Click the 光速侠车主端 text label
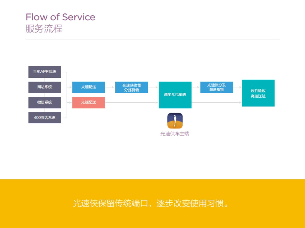Viewport: 305px width, 228px height. (175, 134)
